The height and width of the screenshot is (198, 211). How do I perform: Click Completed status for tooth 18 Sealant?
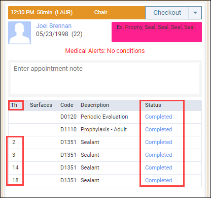[x=159, y=180]
